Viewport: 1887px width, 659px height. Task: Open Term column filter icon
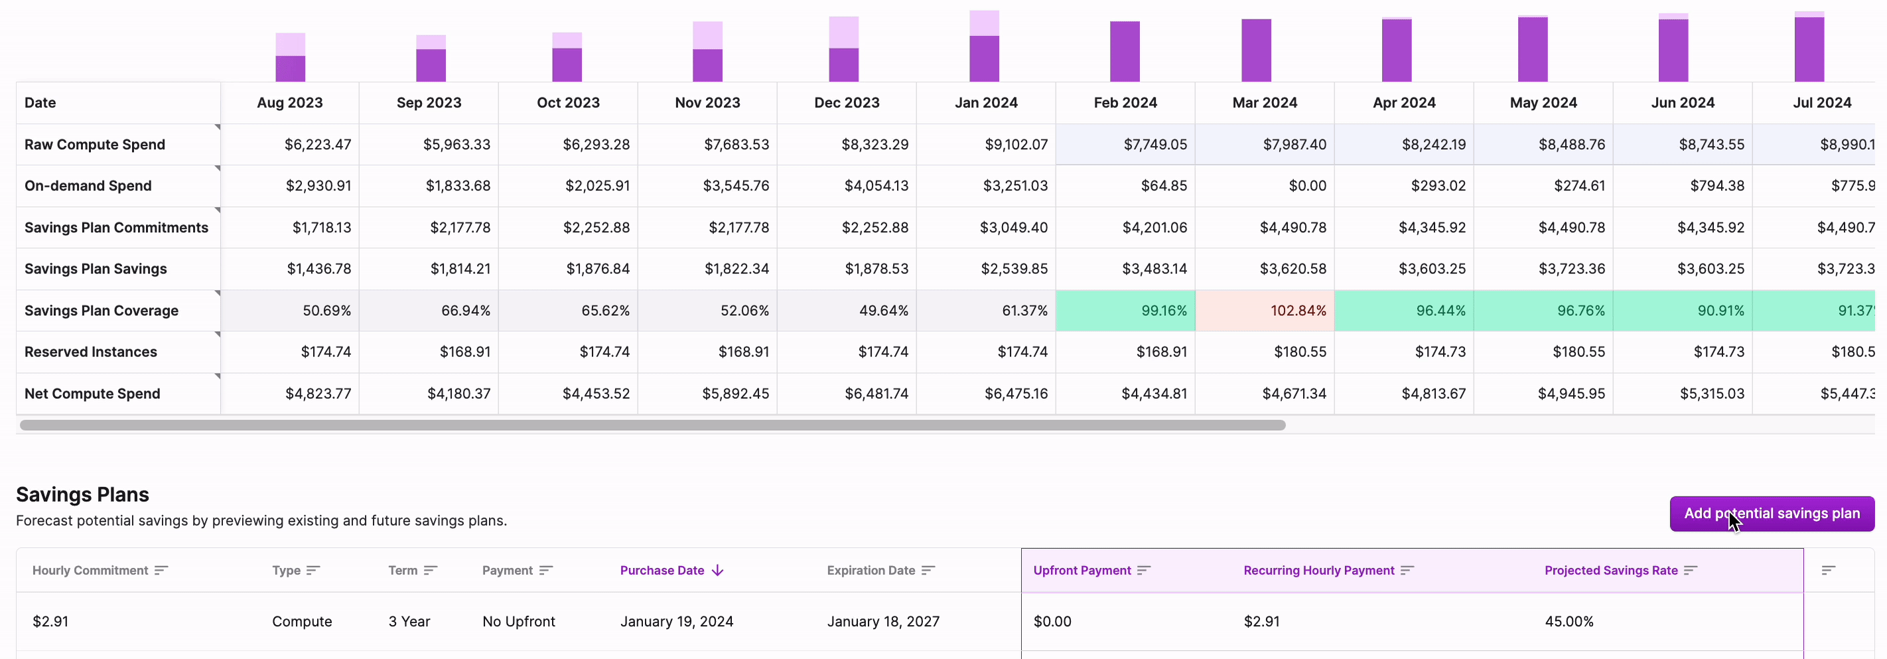[x=431, y=570]
